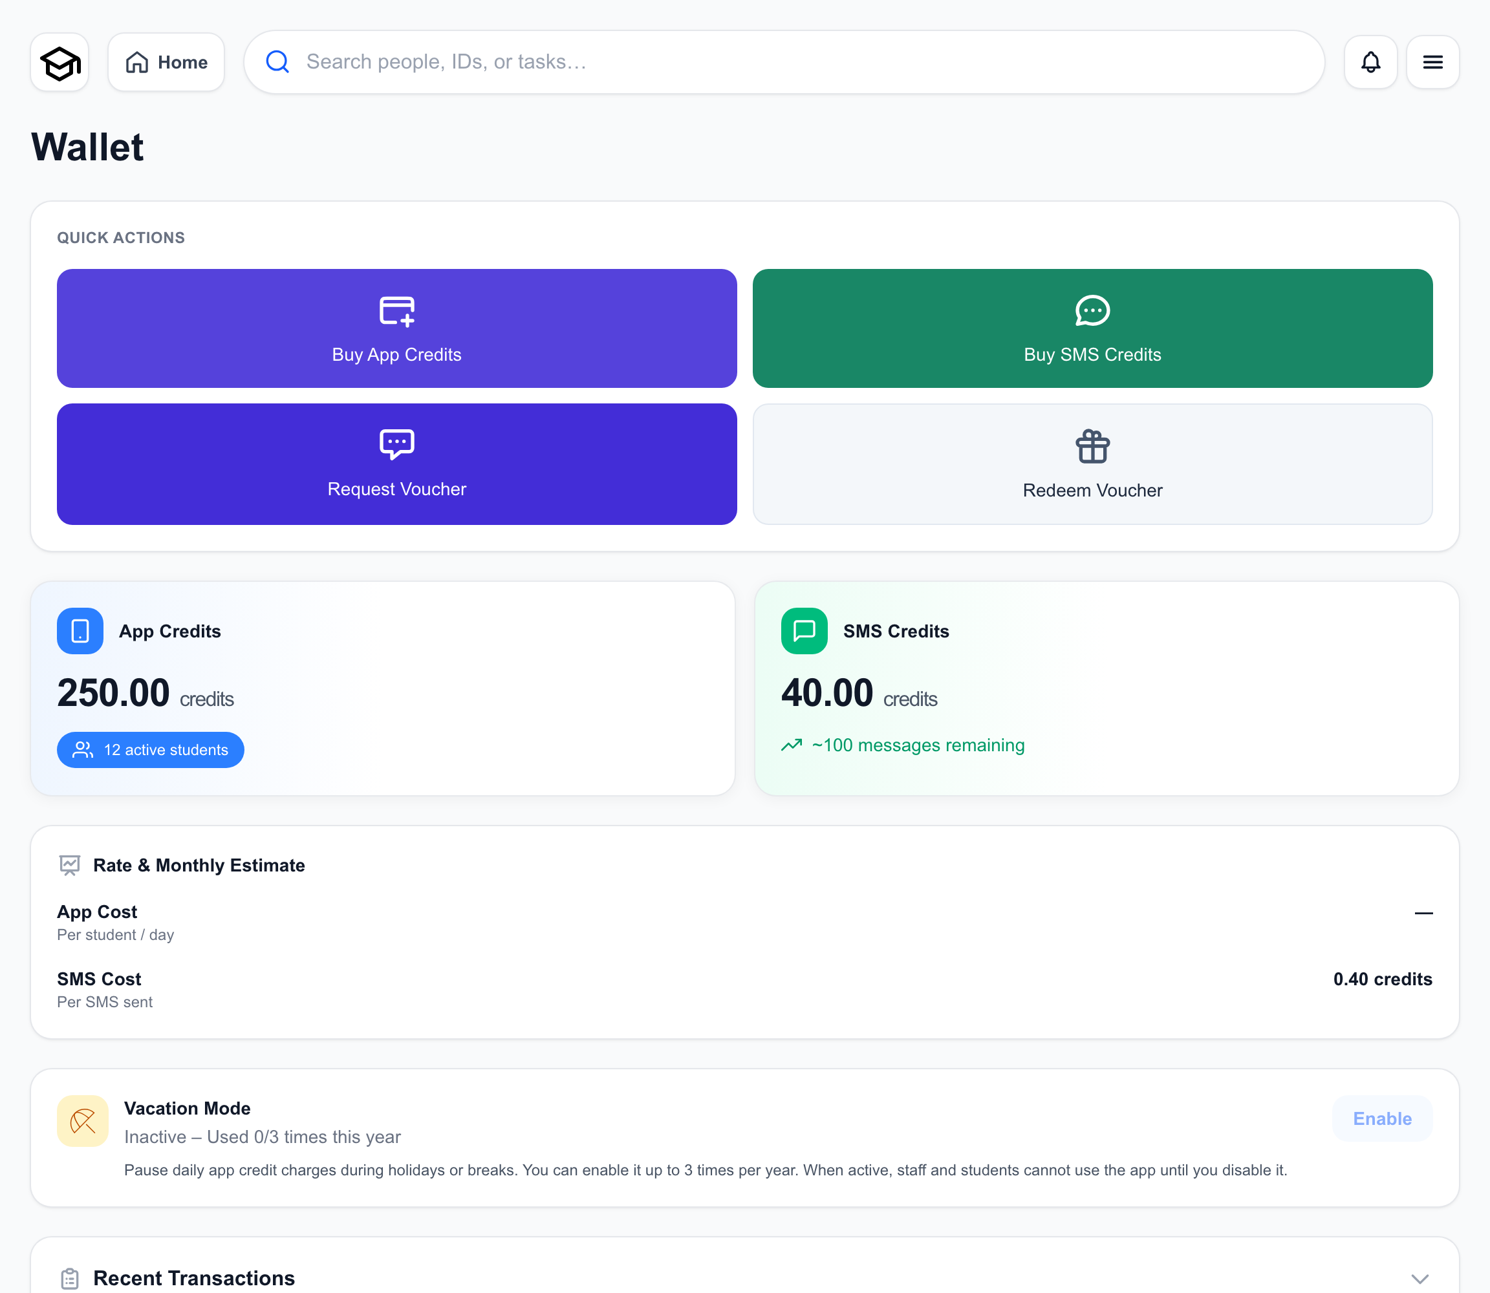This screenshot has height=1293, width=1490.
Task: Go to the Home tab
Action: pos(166,63)
